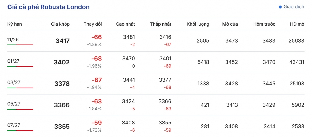Sort by Kỳ hạn column header
This screenshot has width=312, height=137.
pyautogui.click(x=15, y=24)
